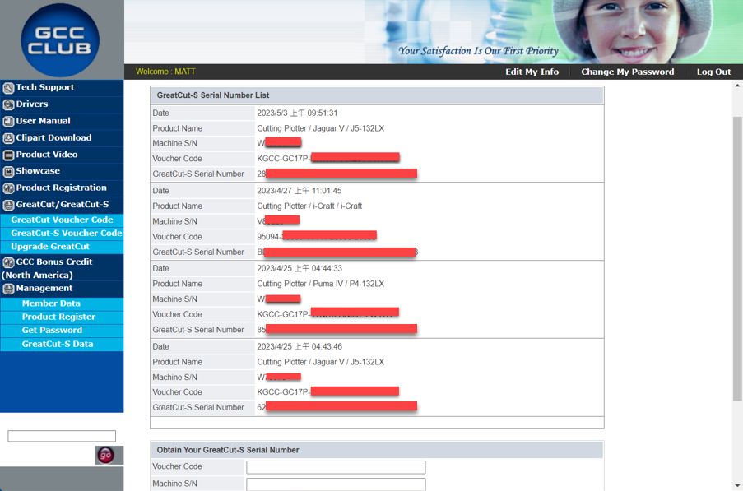Open the GreatCut Voucher Code page
Image resolution: width=743 pixels, height=491 pixels.
(x=62, y=220)
